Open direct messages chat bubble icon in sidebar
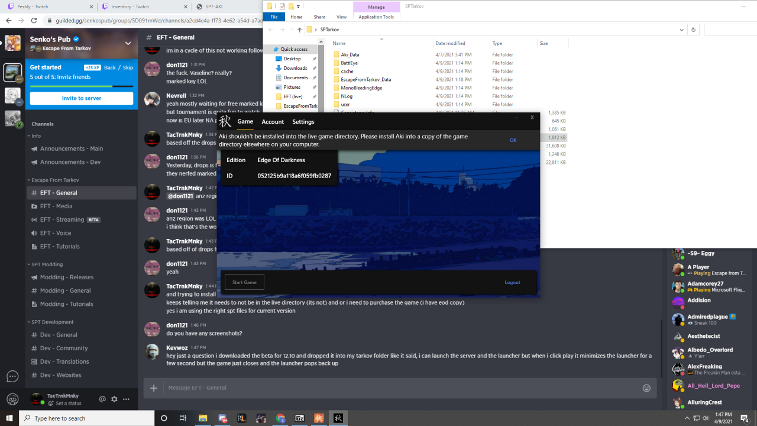 click(x=12, y=376)
